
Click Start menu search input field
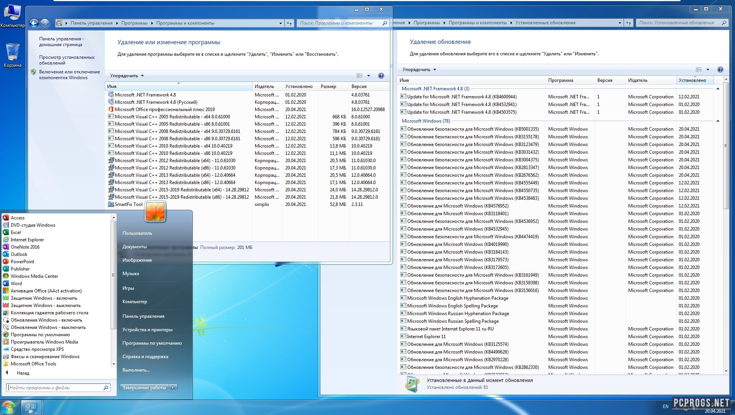click(55, 388)
